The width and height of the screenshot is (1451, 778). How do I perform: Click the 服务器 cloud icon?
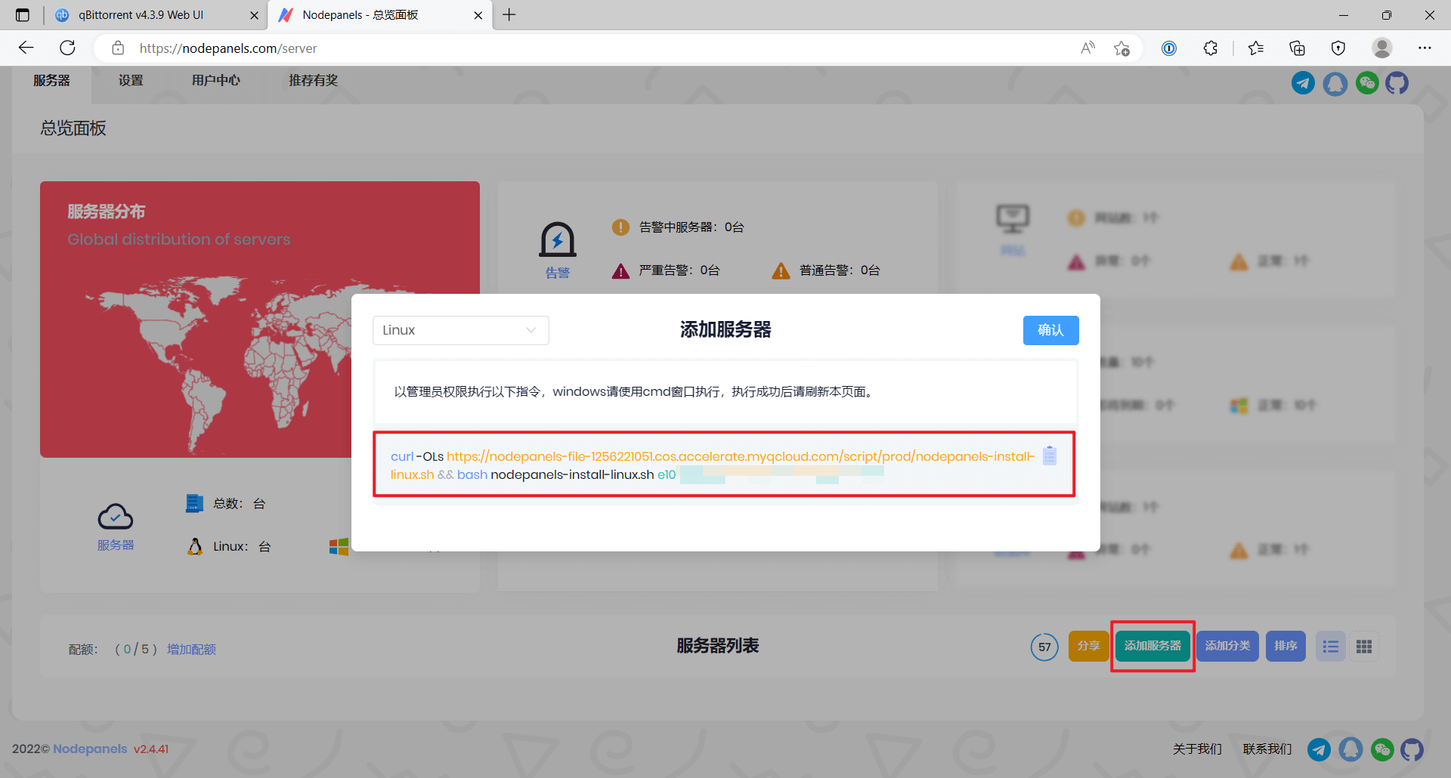[116, 517]
